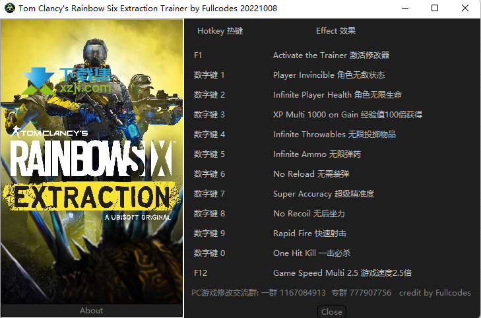Click No Recoil effect label

(x=309, y=214)
